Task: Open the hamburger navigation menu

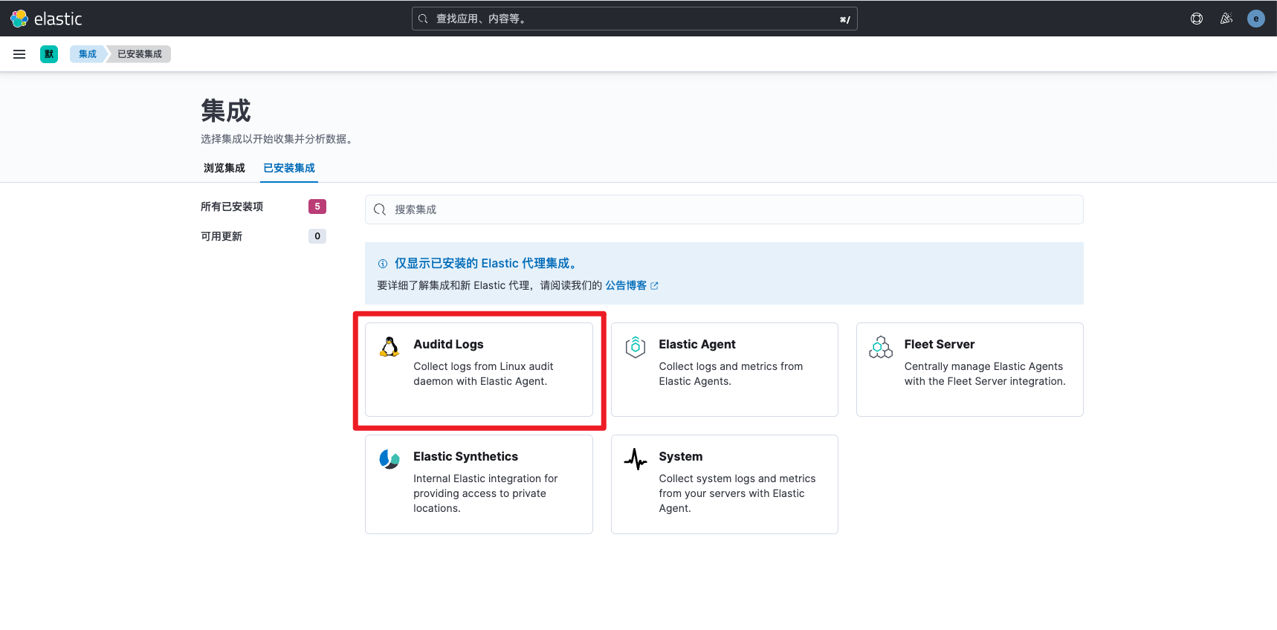Action: [x=19, y=54]
